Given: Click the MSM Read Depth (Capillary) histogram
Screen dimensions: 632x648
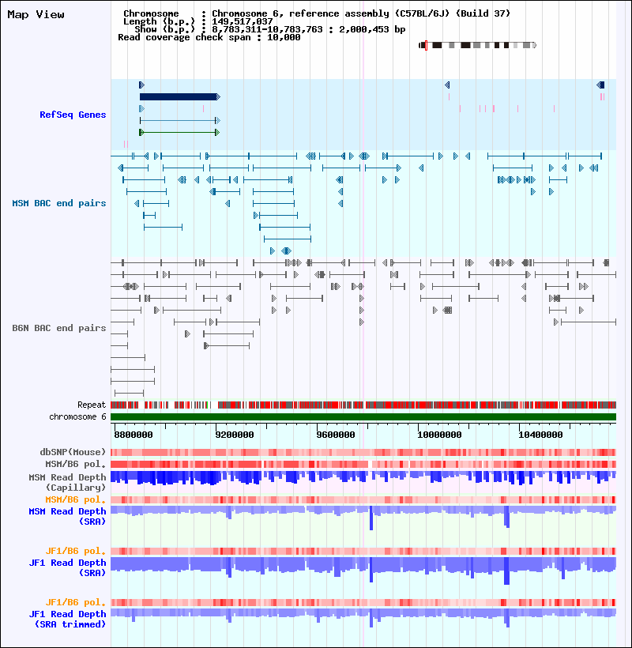Looking at the screenshot, I should pos(363,478).
